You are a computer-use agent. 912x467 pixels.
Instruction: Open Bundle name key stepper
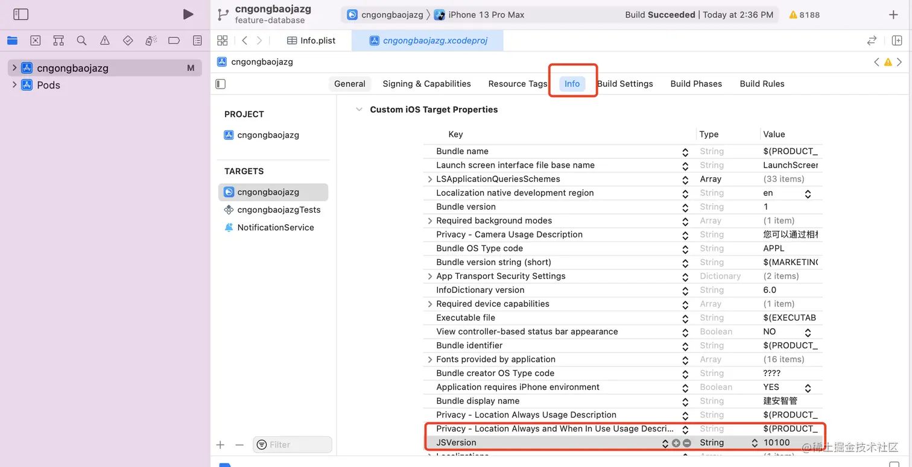685,152
